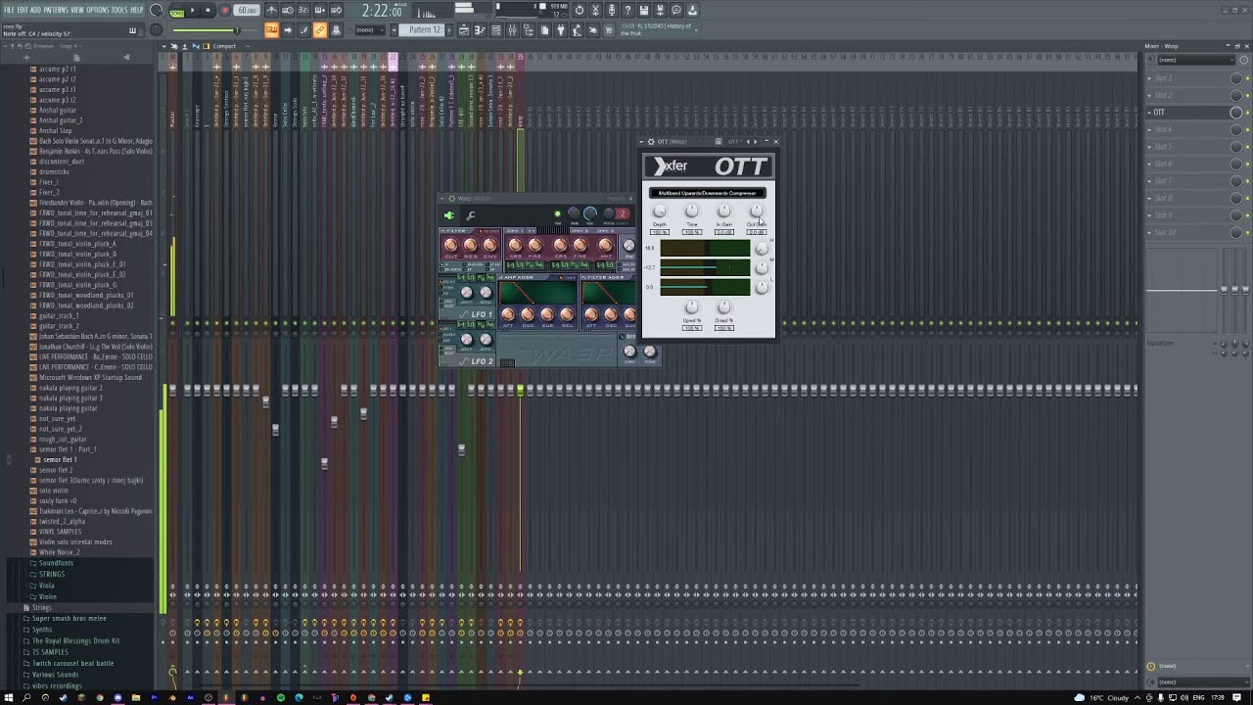Open the VIEW menu
Screen dimensions: 1253x705
pos(77,10)
